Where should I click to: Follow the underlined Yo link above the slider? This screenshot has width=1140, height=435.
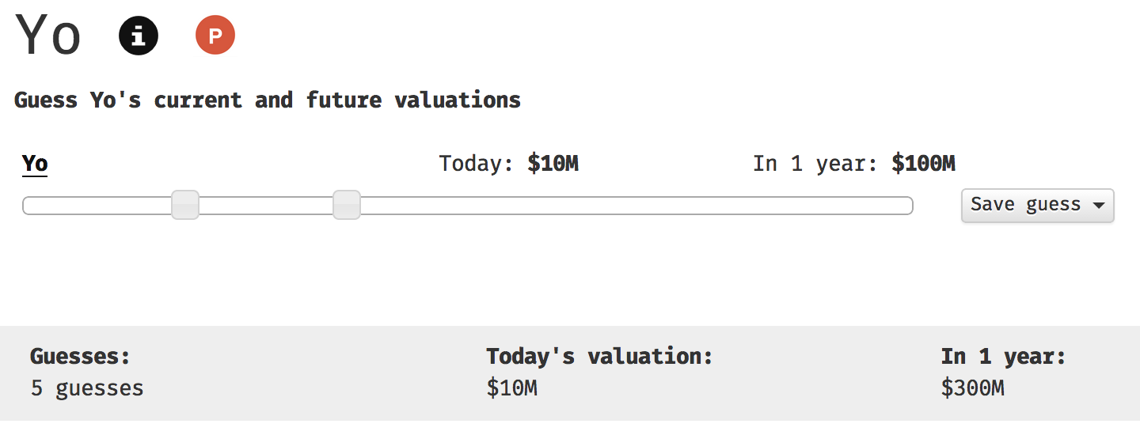[35, 164]
